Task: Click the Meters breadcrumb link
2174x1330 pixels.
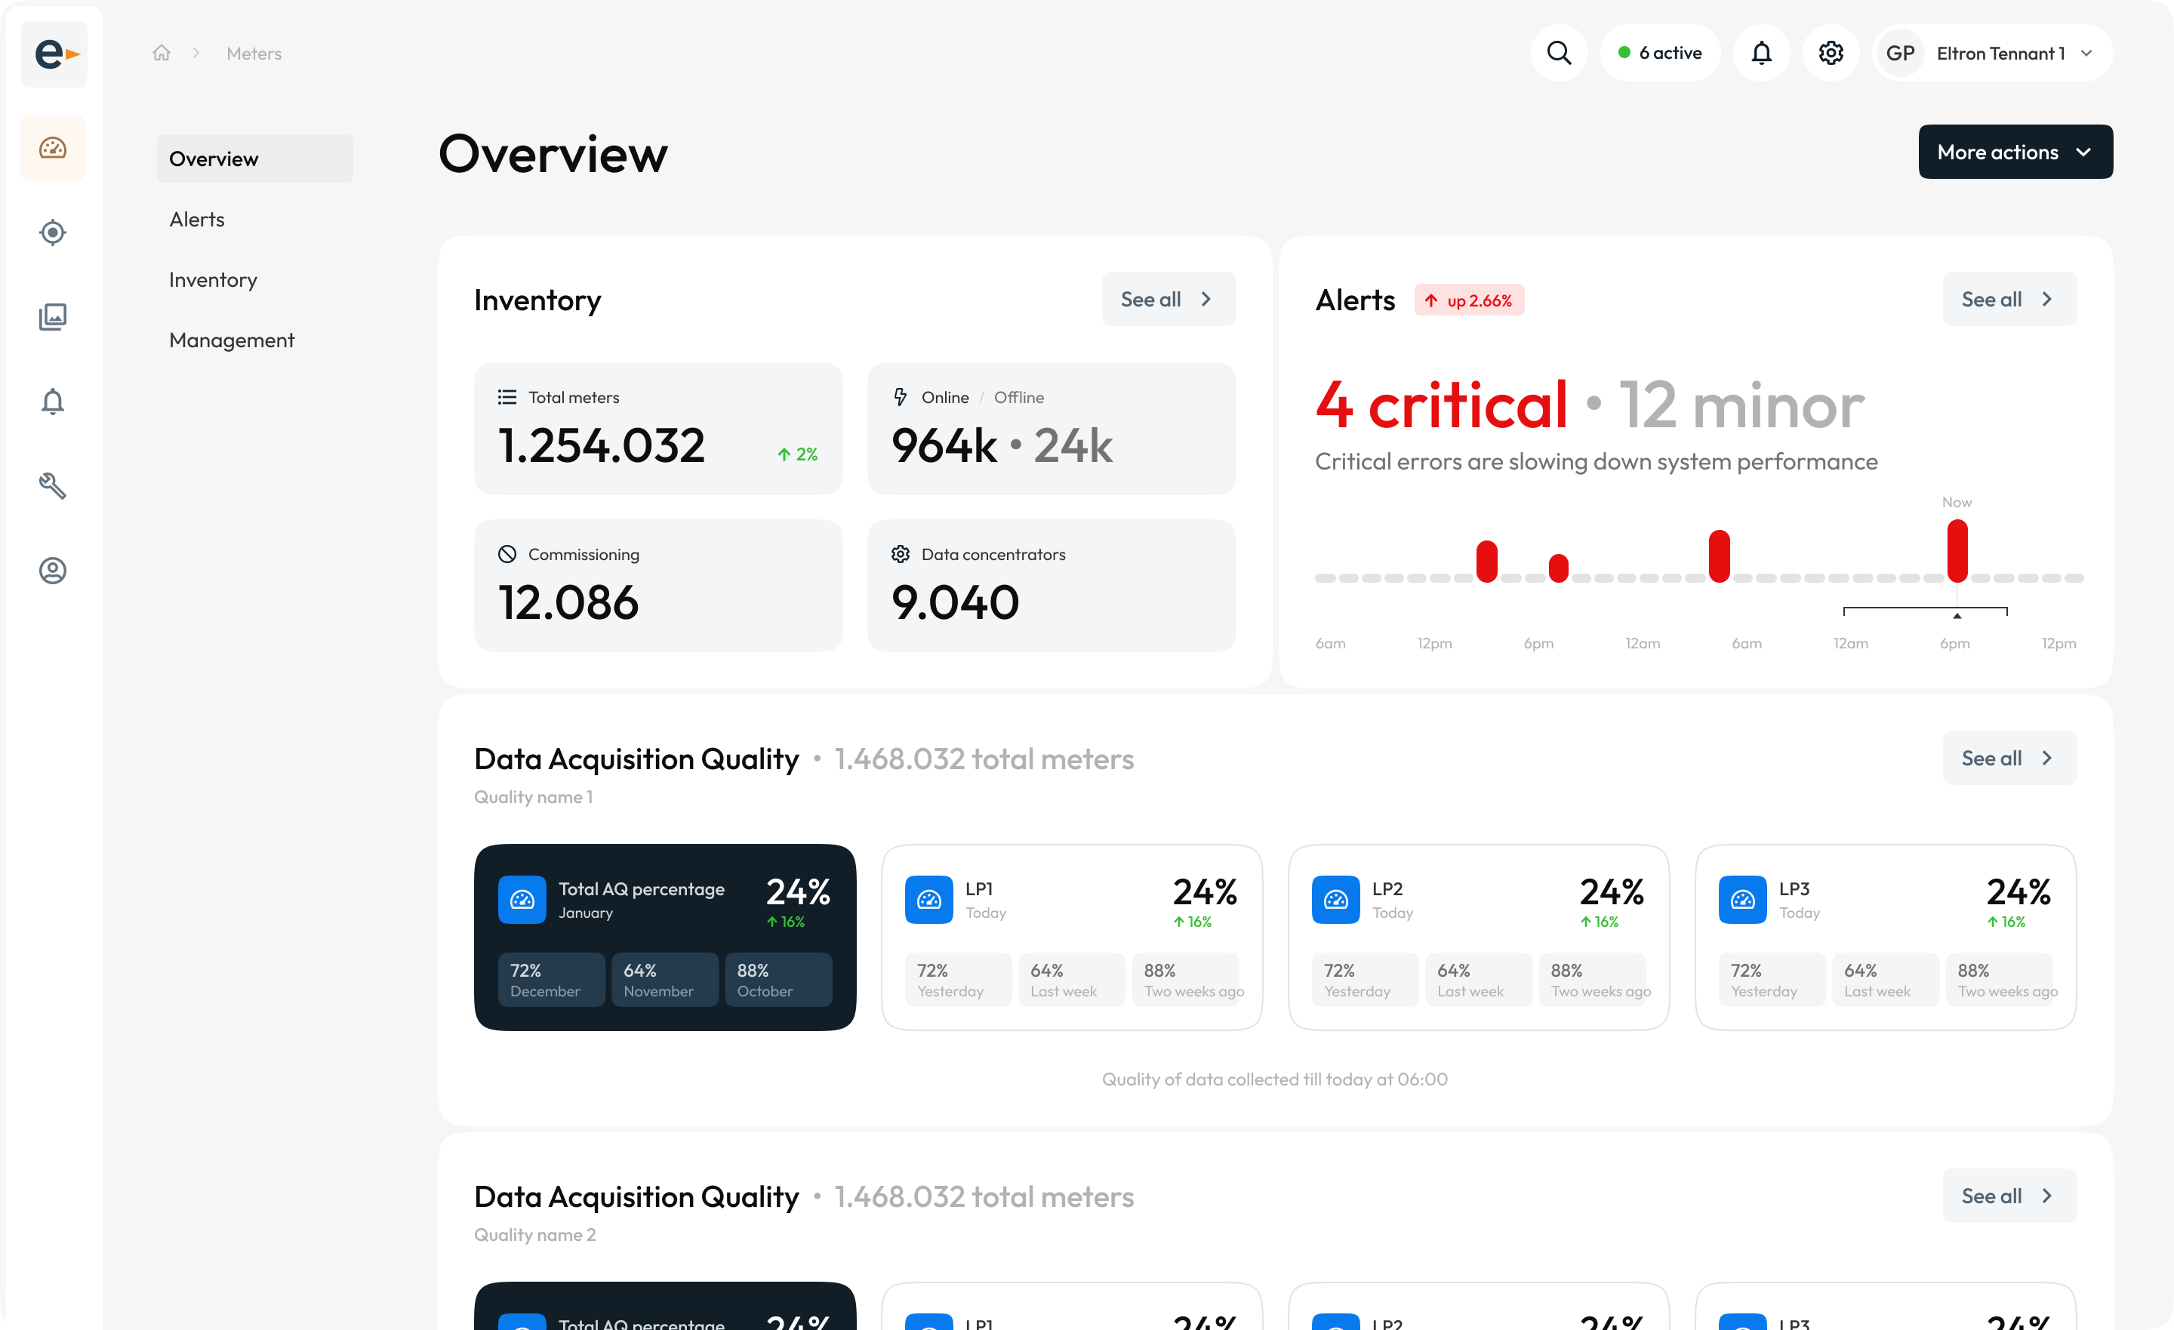Action: (254, 53)
